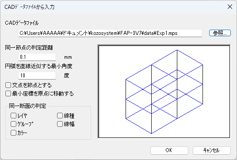Screen dimensions: 237x160
Task: Click the mm unit label
Action: [68, 57]
